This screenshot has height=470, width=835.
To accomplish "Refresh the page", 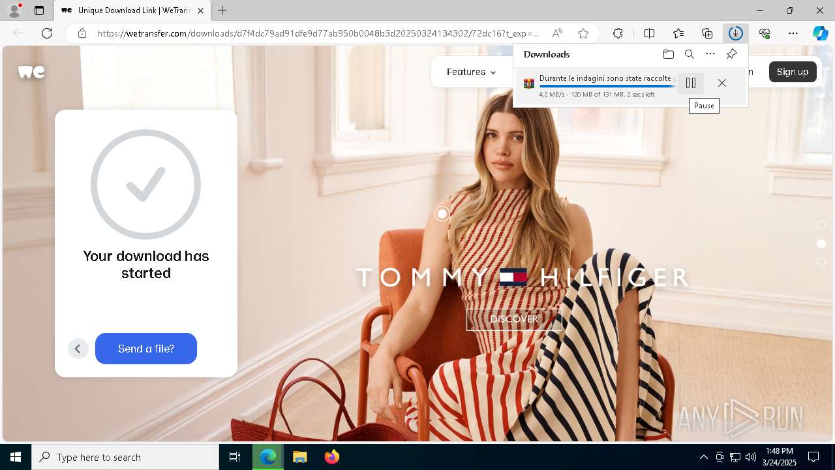I will click(47, 33).
